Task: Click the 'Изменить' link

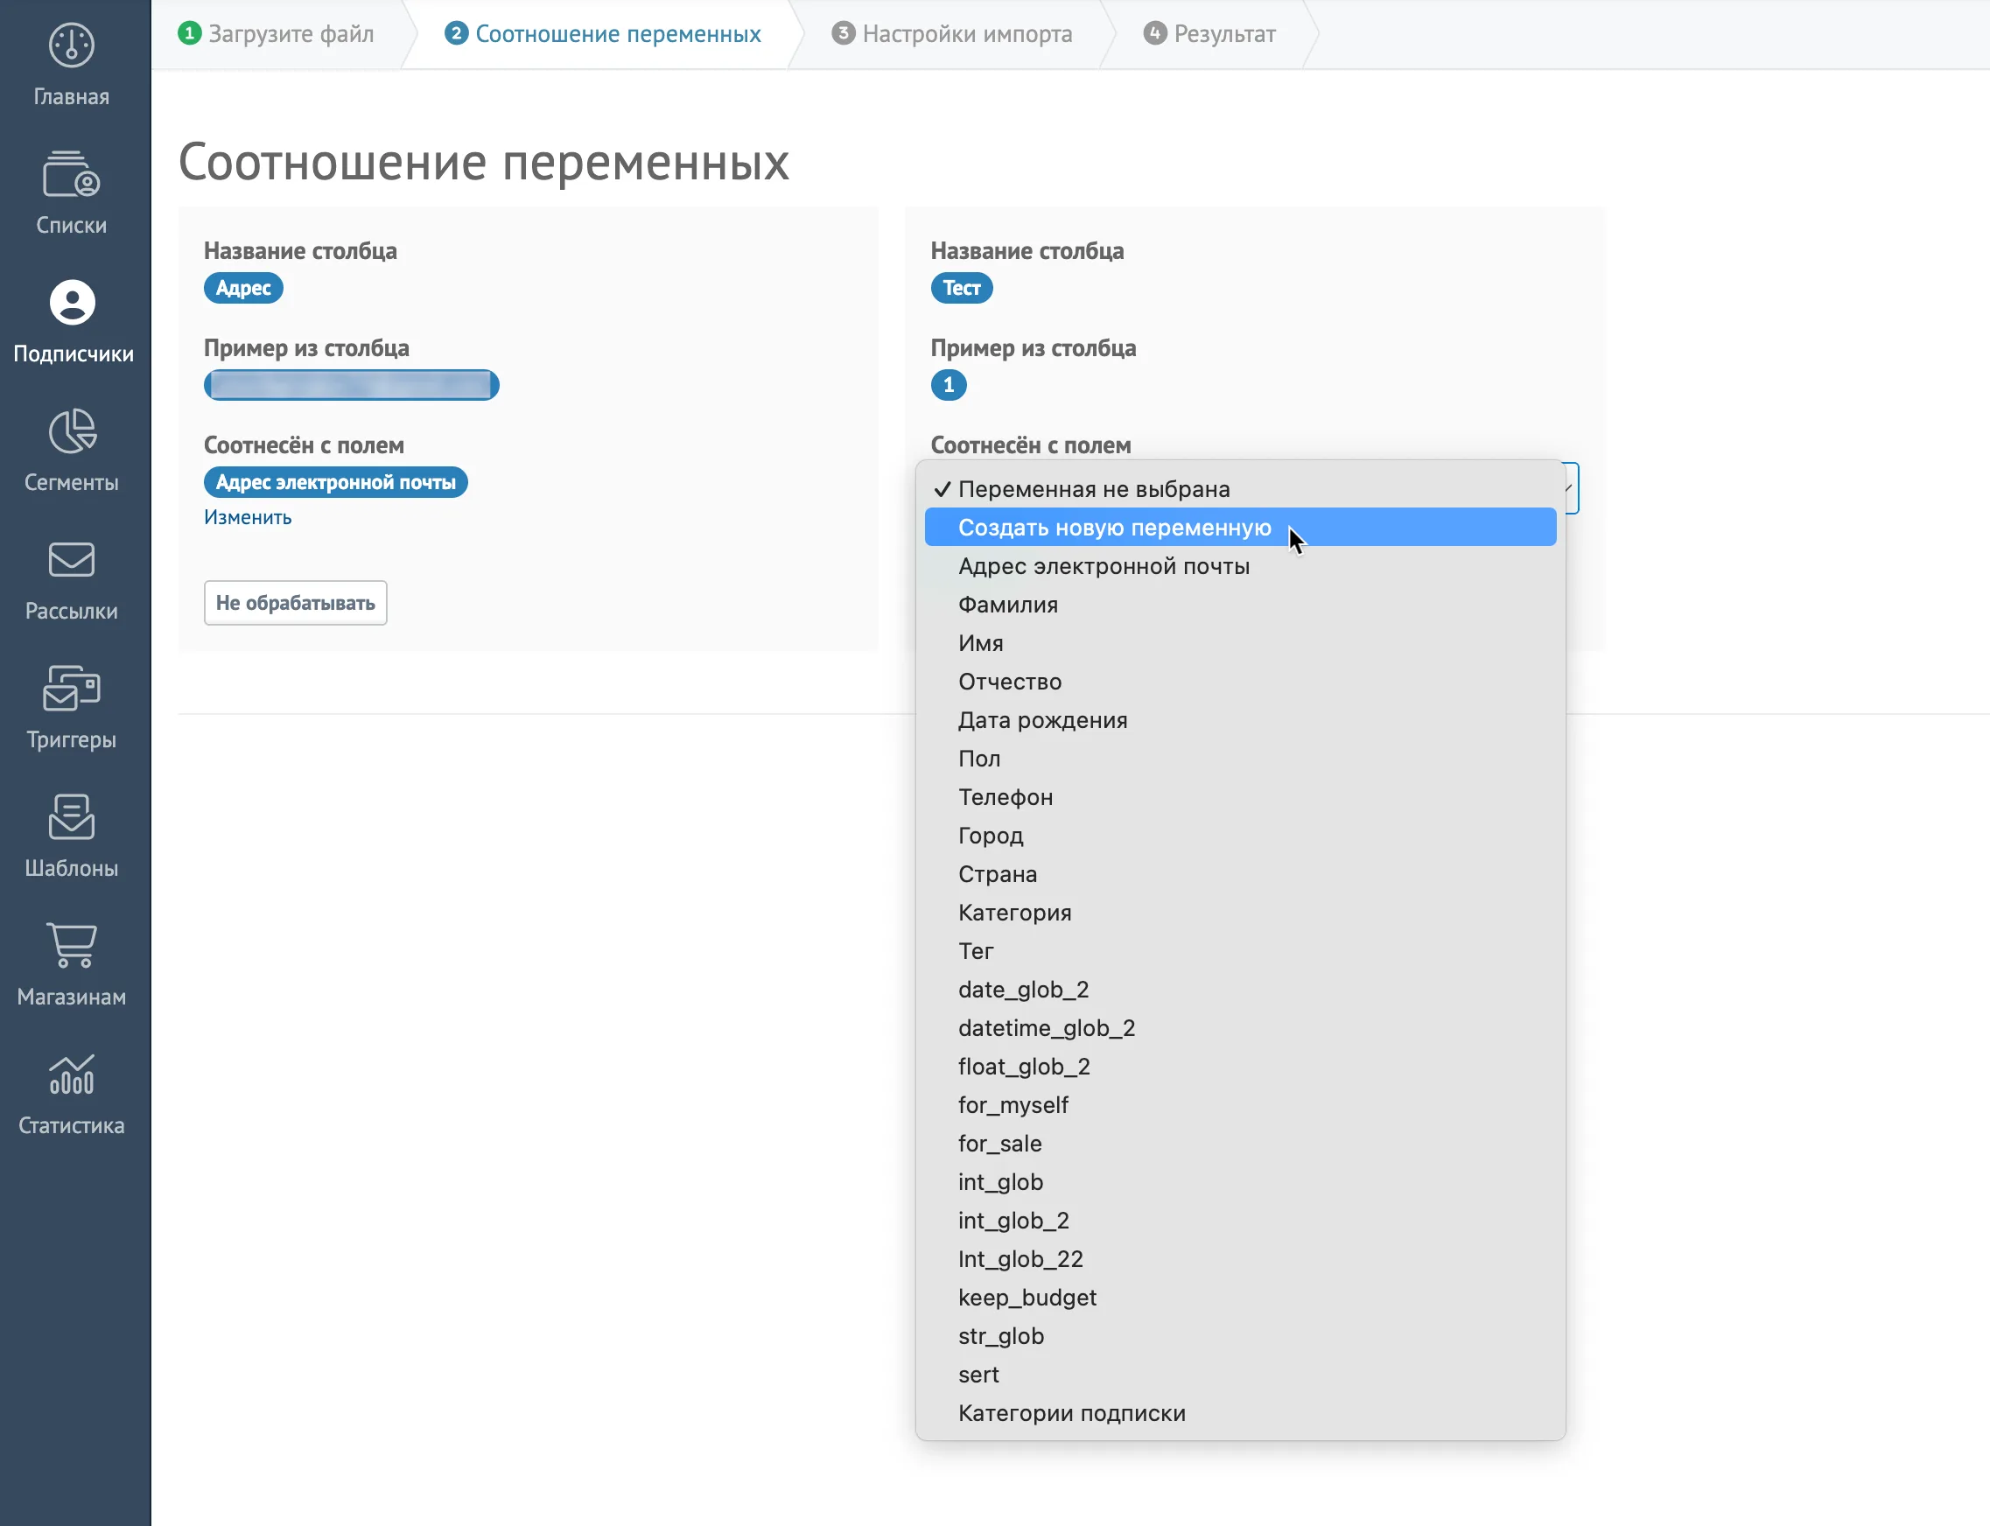Action: 248,517
